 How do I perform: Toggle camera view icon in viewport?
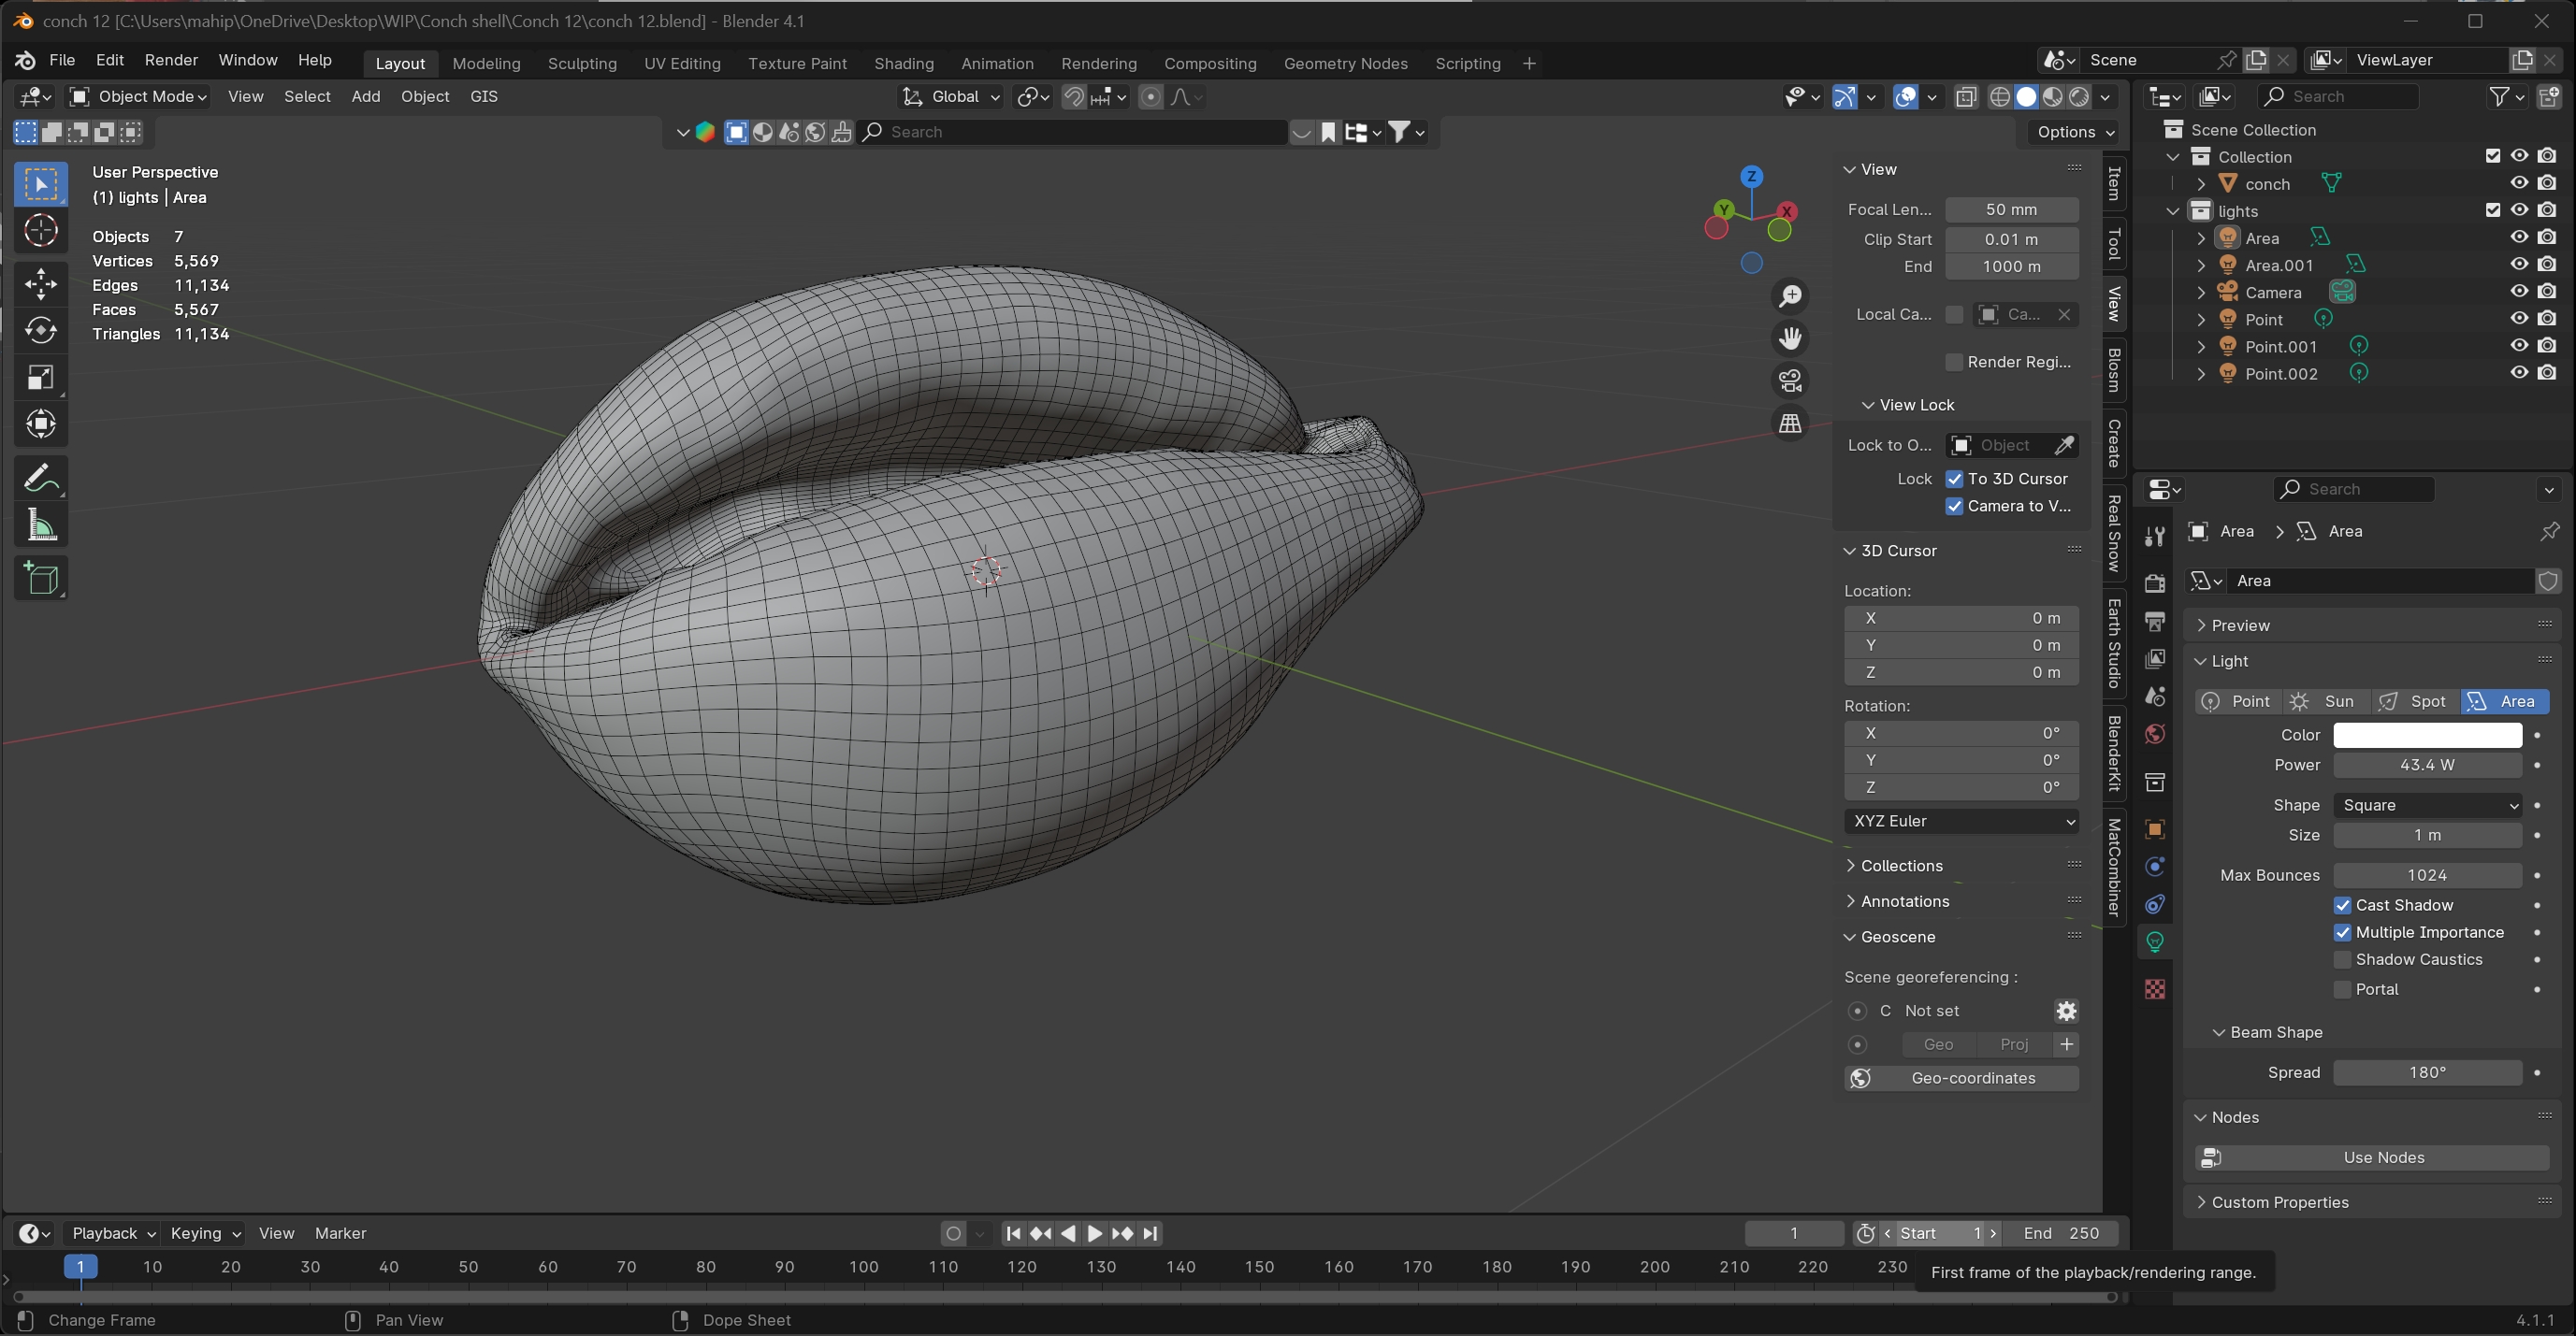(x=1790, y=381)
